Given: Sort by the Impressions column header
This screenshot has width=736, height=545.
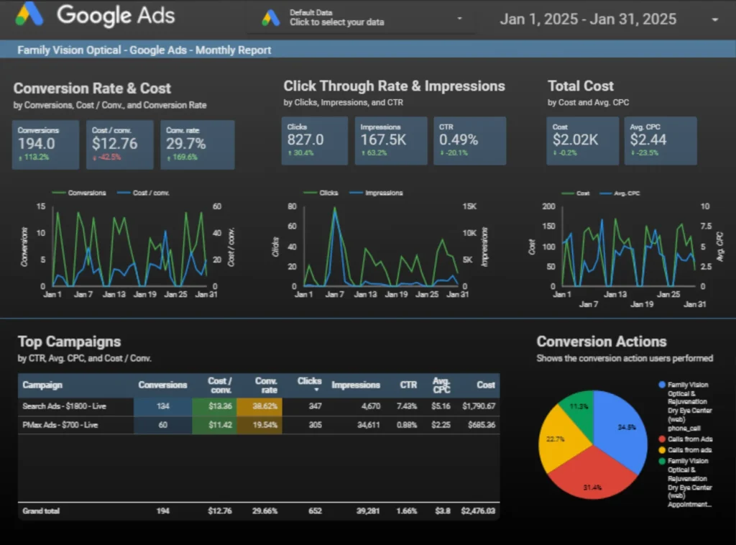Looking at the screenshot, I should [x=356, y=385].
